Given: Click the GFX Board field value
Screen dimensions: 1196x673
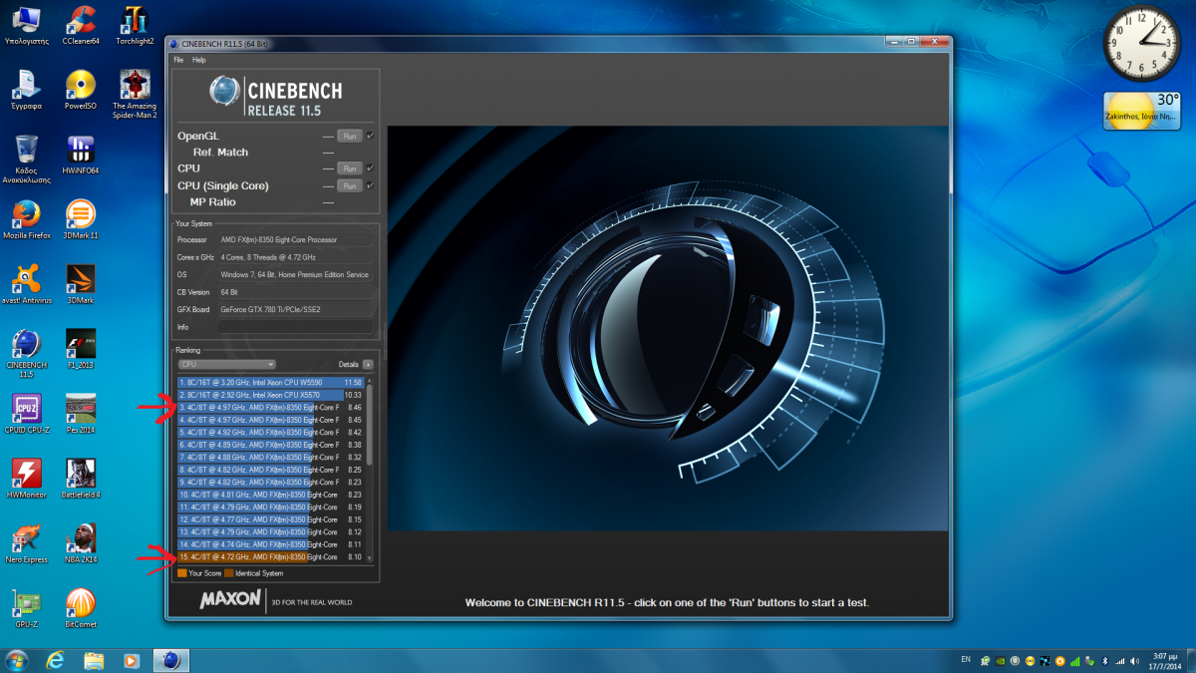Looking at the screenshot, I should click(x=295, y=310).
